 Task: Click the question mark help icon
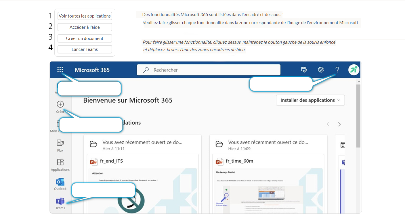[337, 70]
